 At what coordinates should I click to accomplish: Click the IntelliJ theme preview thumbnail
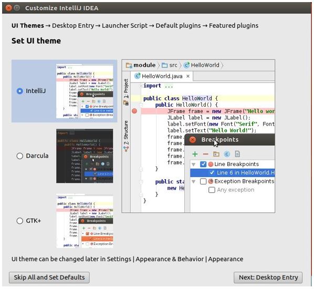click(85, 91)
